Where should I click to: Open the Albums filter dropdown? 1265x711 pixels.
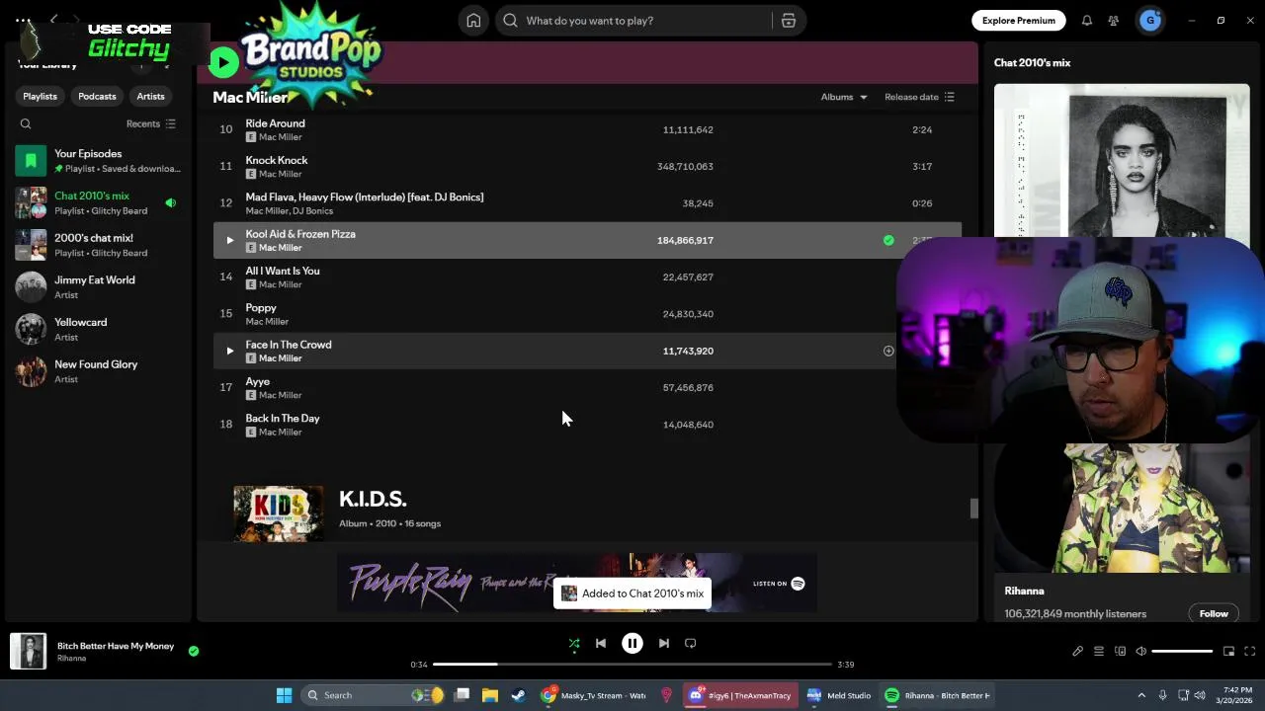pyautogui.click(x=844, y=97)
